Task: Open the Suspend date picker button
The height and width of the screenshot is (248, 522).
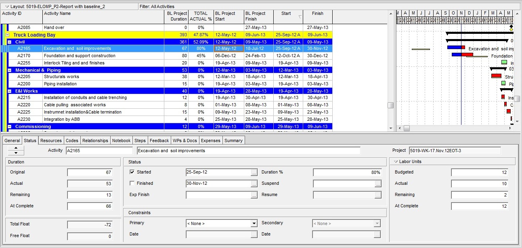Action: [378, 184]
